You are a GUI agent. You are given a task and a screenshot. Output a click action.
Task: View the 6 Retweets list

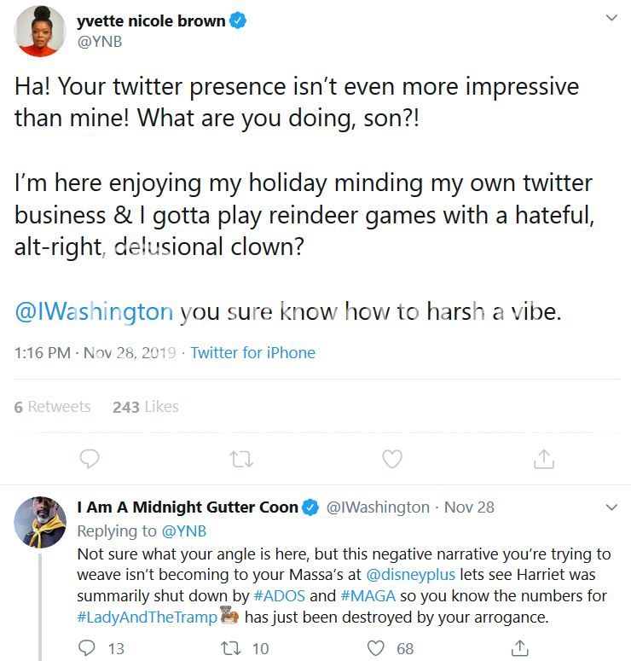click(x=52, y=407)
